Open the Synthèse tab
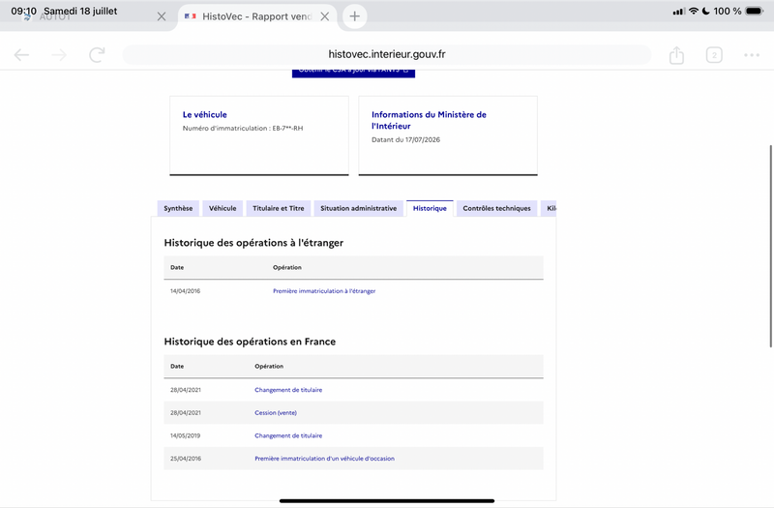This screenshot has width=774, height=508. (x=178, y=208)
